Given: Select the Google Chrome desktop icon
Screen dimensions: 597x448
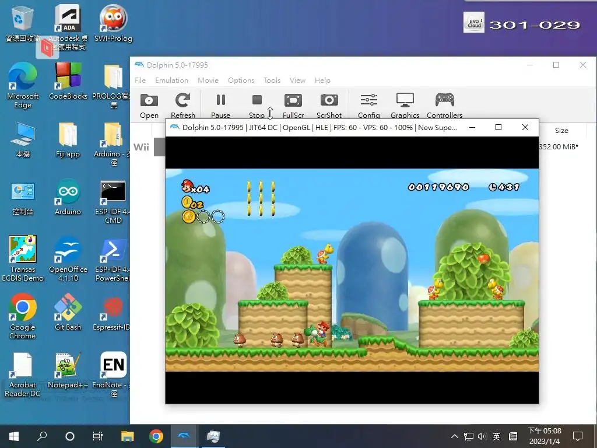Looking at the screenshot, I should coord(23,316).
